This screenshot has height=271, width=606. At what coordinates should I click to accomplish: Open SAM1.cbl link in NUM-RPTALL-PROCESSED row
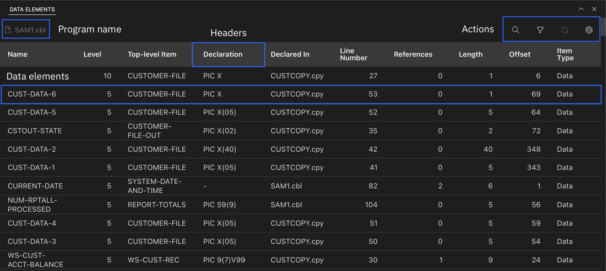[286, 205]
